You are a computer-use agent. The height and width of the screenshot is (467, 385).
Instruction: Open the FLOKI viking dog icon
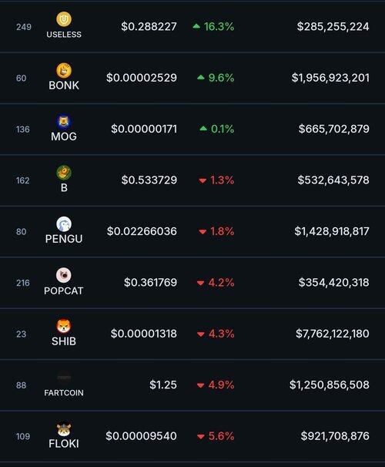point(64,429)
